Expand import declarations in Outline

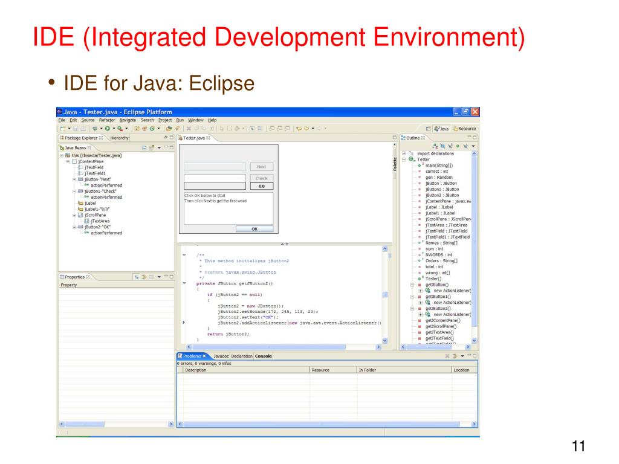[x=404, y=153]
